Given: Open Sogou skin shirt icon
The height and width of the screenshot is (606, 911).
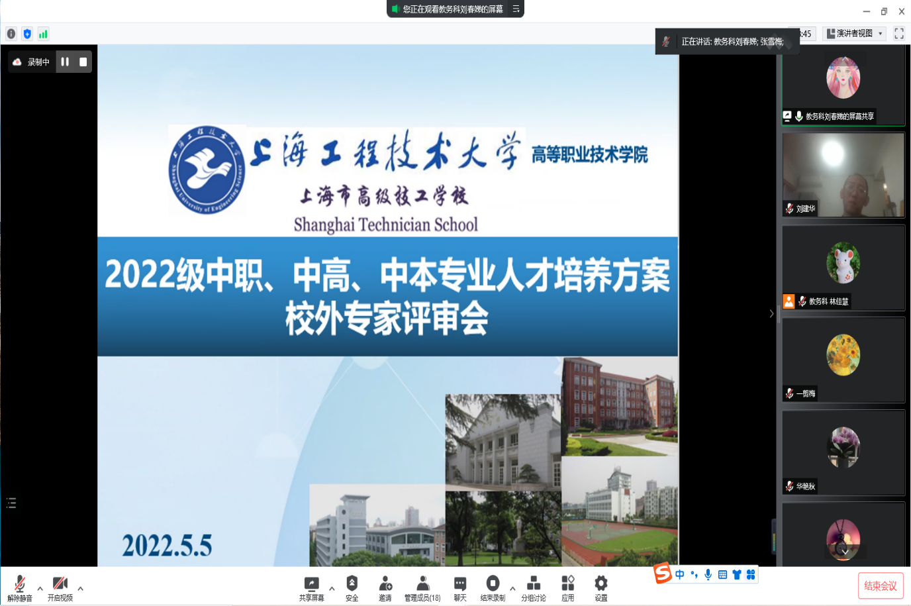Looking at the screenshot, I should (x=737, y=574).
